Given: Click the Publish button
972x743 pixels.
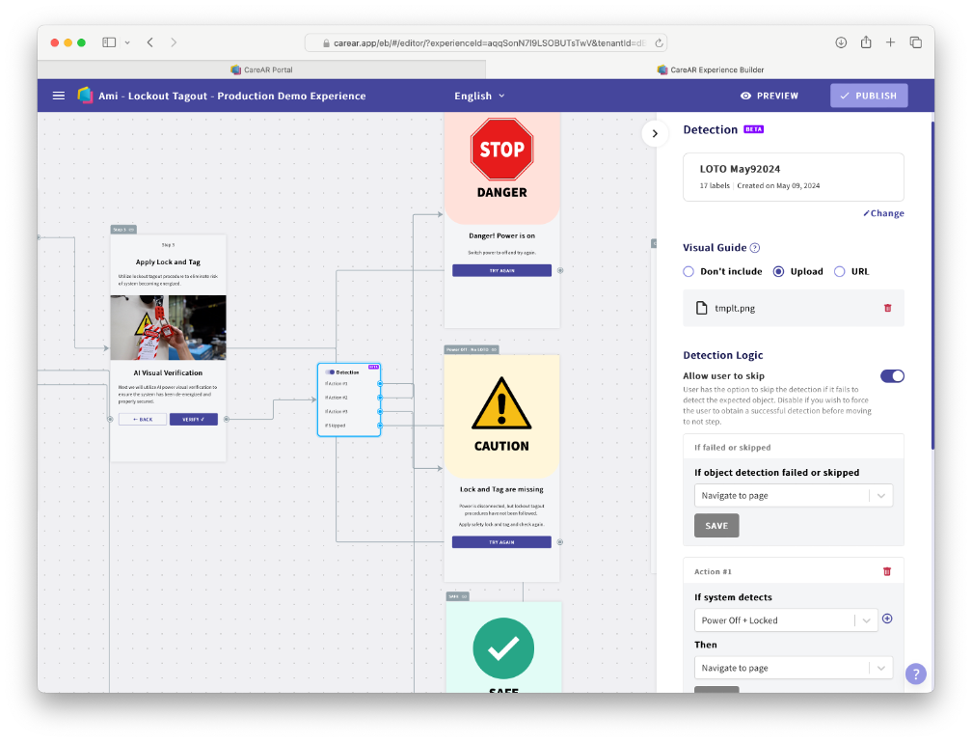Looking at the screenshot, I should click(868, 96).
